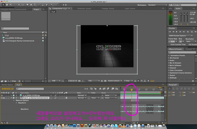Click the ci_p breadcrumb button in viewer
This screenshot has width=197, height=129.
coord(53,11)
